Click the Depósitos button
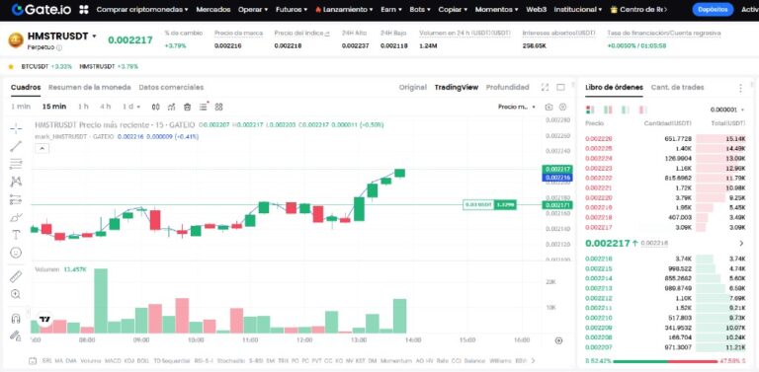 tap(713, 9)
